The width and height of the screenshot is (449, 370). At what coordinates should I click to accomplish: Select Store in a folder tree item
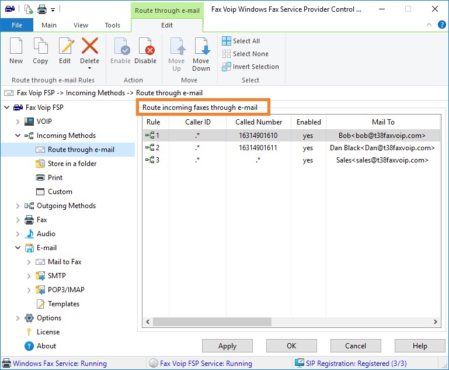72,164
